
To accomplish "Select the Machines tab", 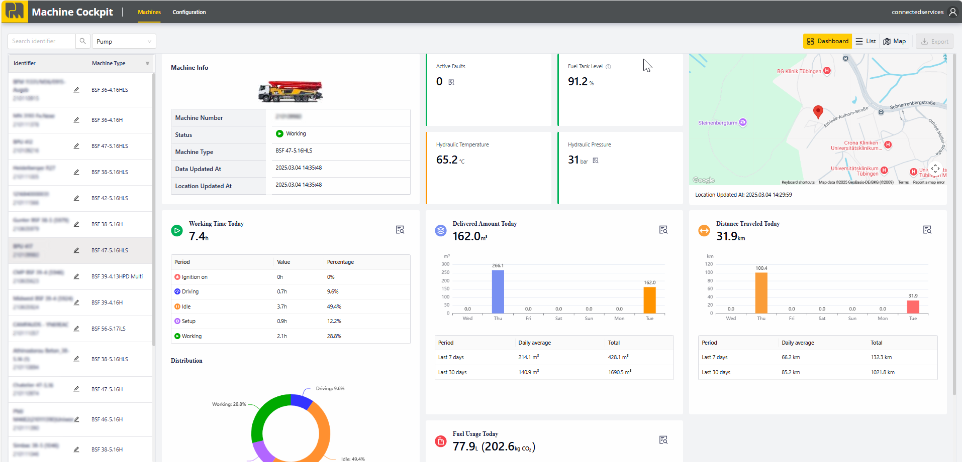I will 149,12.
